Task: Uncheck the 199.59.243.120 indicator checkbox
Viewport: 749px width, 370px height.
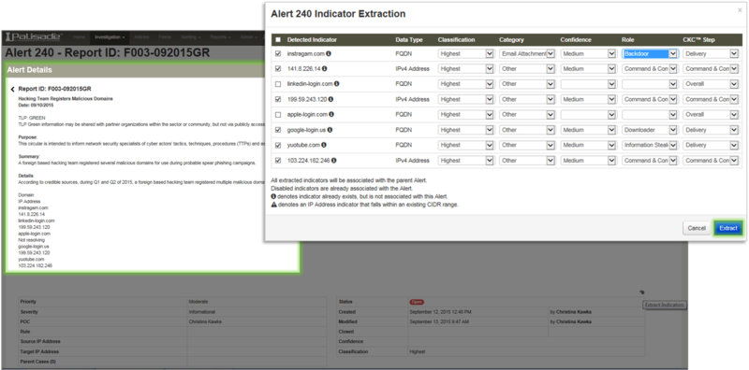Action: 278,99
